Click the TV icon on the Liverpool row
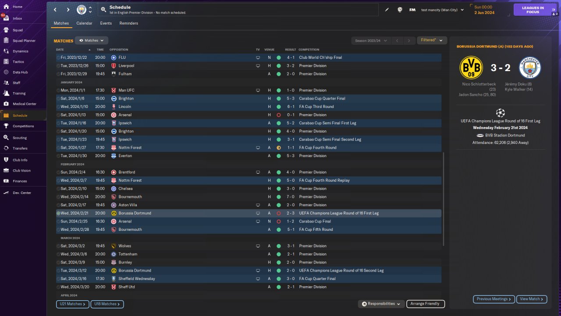This screenshot has width=561, height=316. tap(258, 66)
